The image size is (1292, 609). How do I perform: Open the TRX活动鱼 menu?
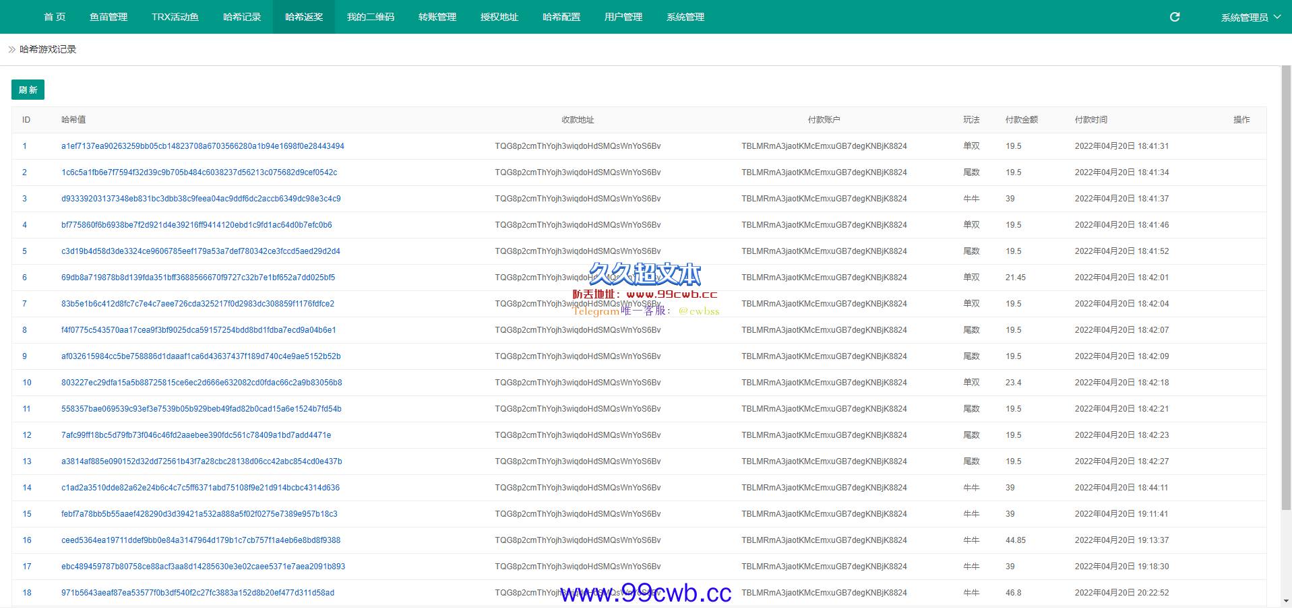175,17
